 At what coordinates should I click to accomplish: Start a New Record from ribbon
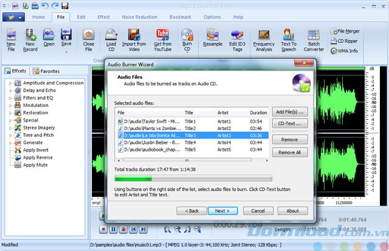pos(30,40)
